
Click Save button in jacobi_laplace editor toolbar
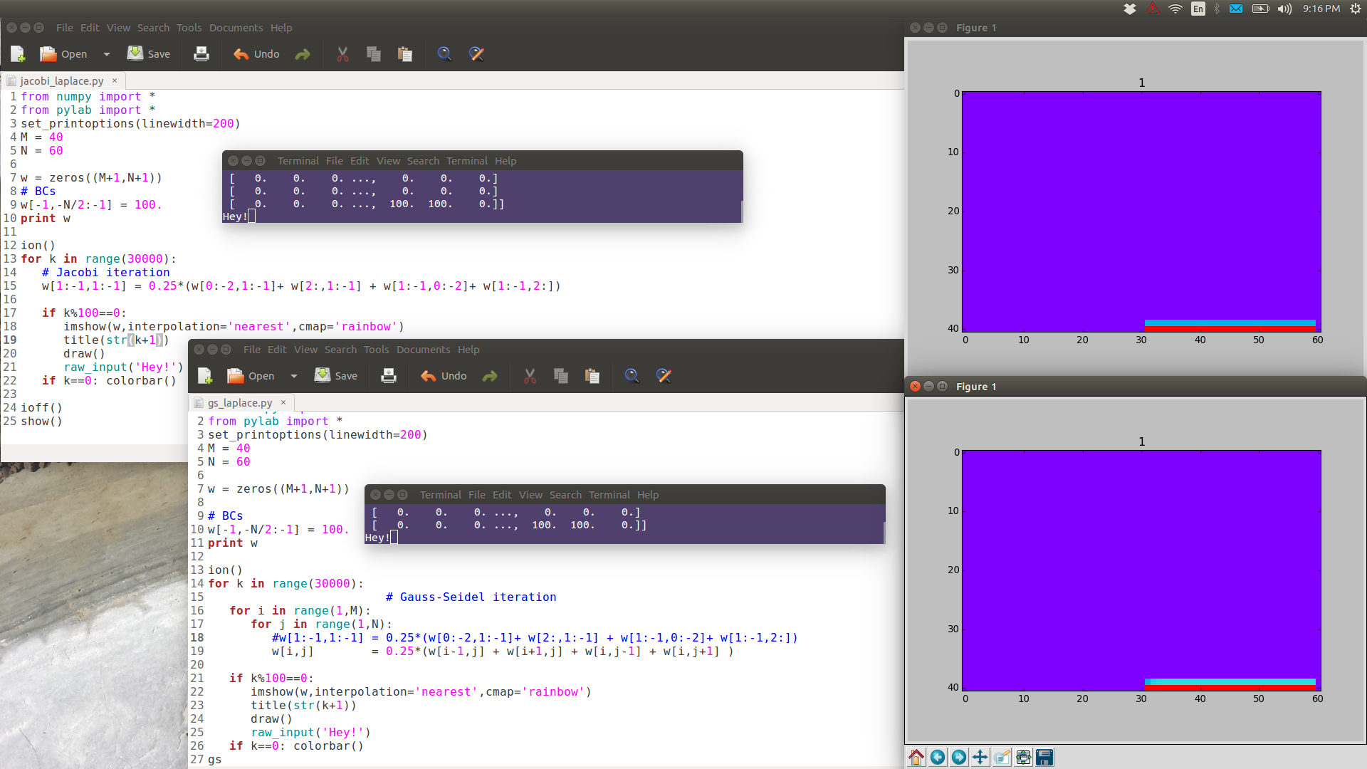pos(149,54)
